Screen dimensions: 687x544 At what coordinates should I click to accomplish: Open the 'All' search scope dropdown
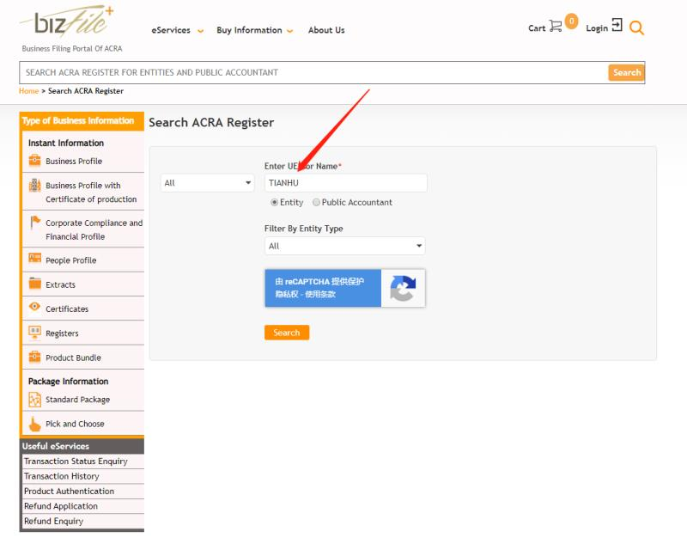click(207, 183)
